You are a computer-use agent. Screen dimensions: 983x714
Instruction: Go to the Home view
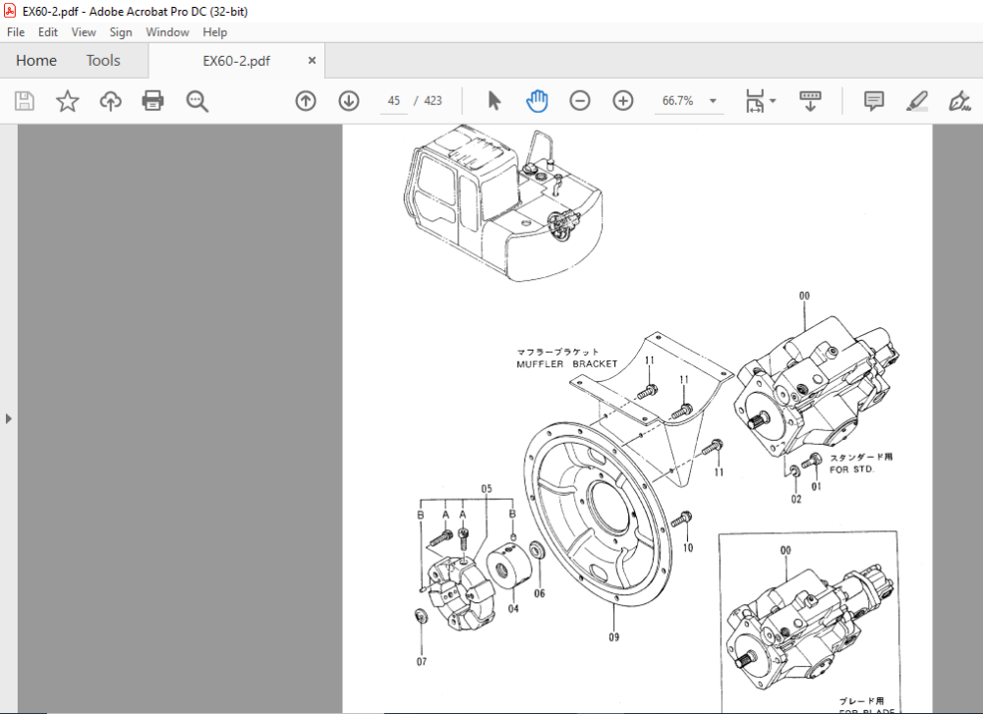[36, 60]
